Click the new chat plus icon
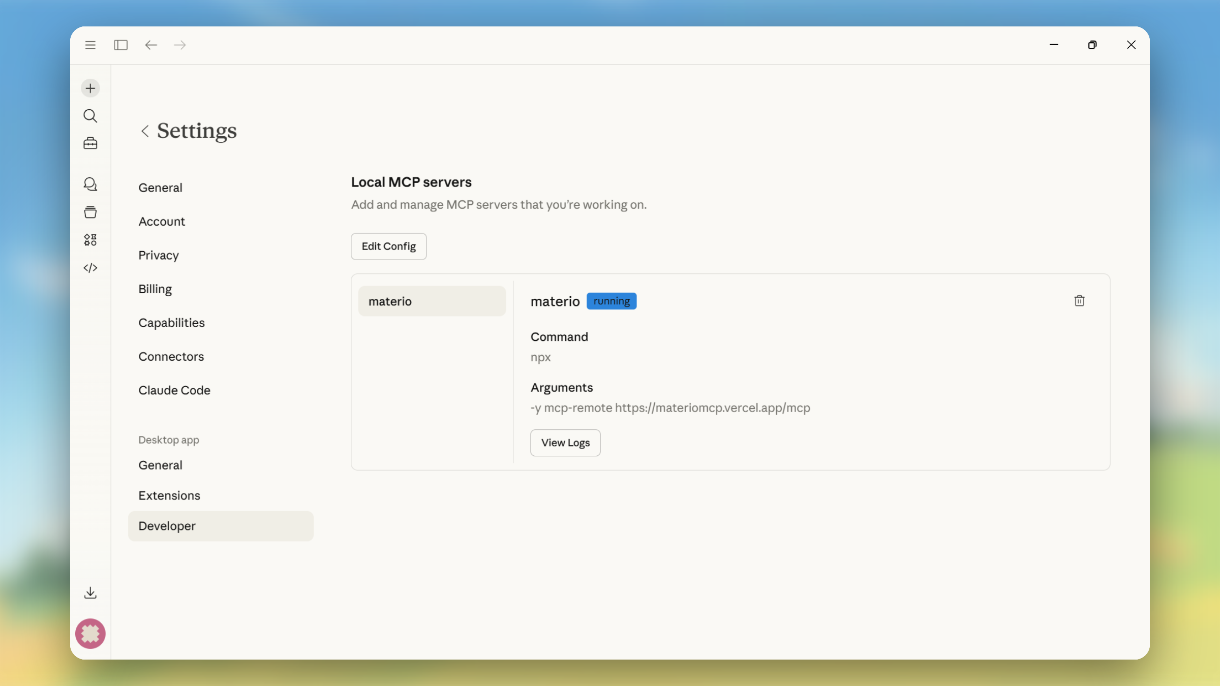1220x686 pixels. click(90, 88)
